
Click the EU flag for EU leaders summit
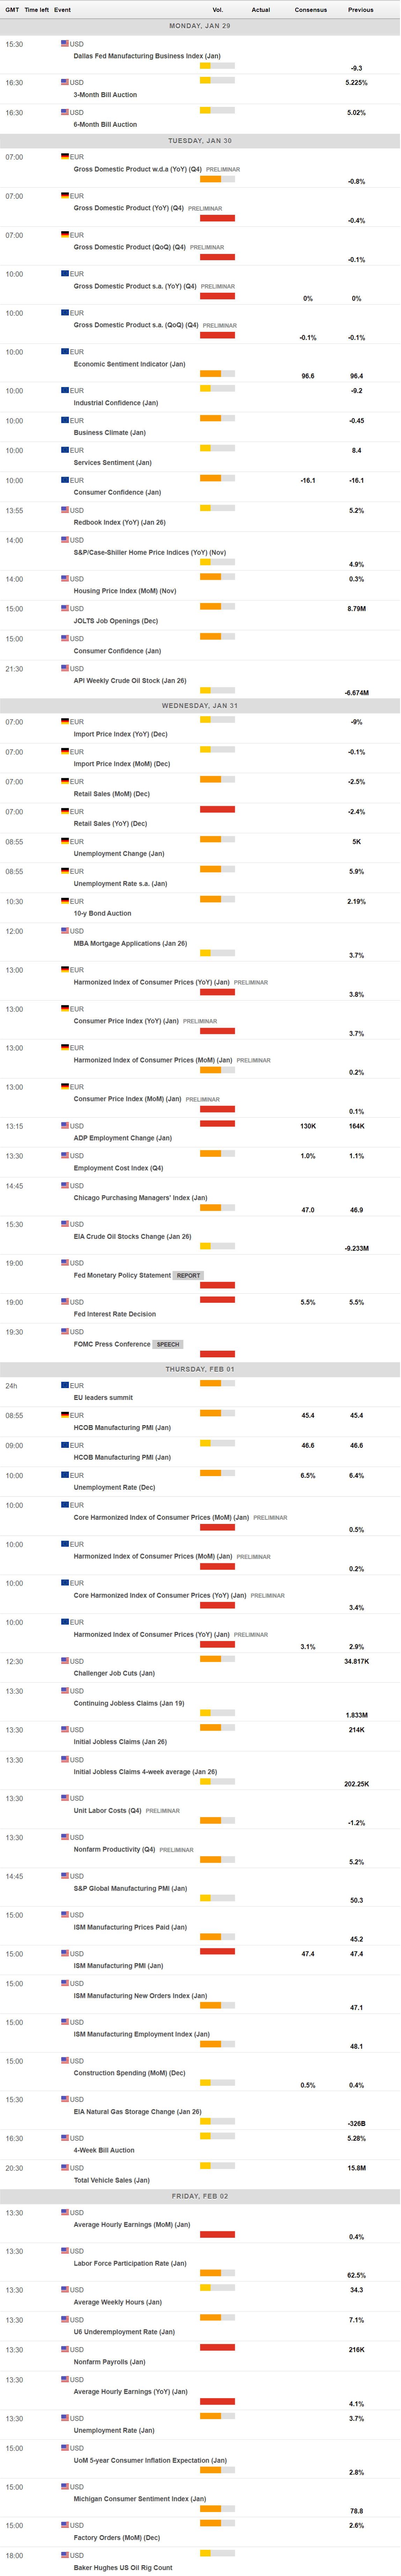click(65, 1385)
